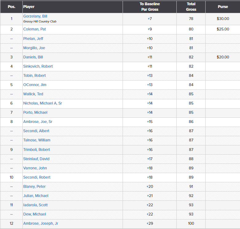This screenshot has width=240, height=229.
Task: Select Wallick, Ted player link
Action: [x=33, y=94]
